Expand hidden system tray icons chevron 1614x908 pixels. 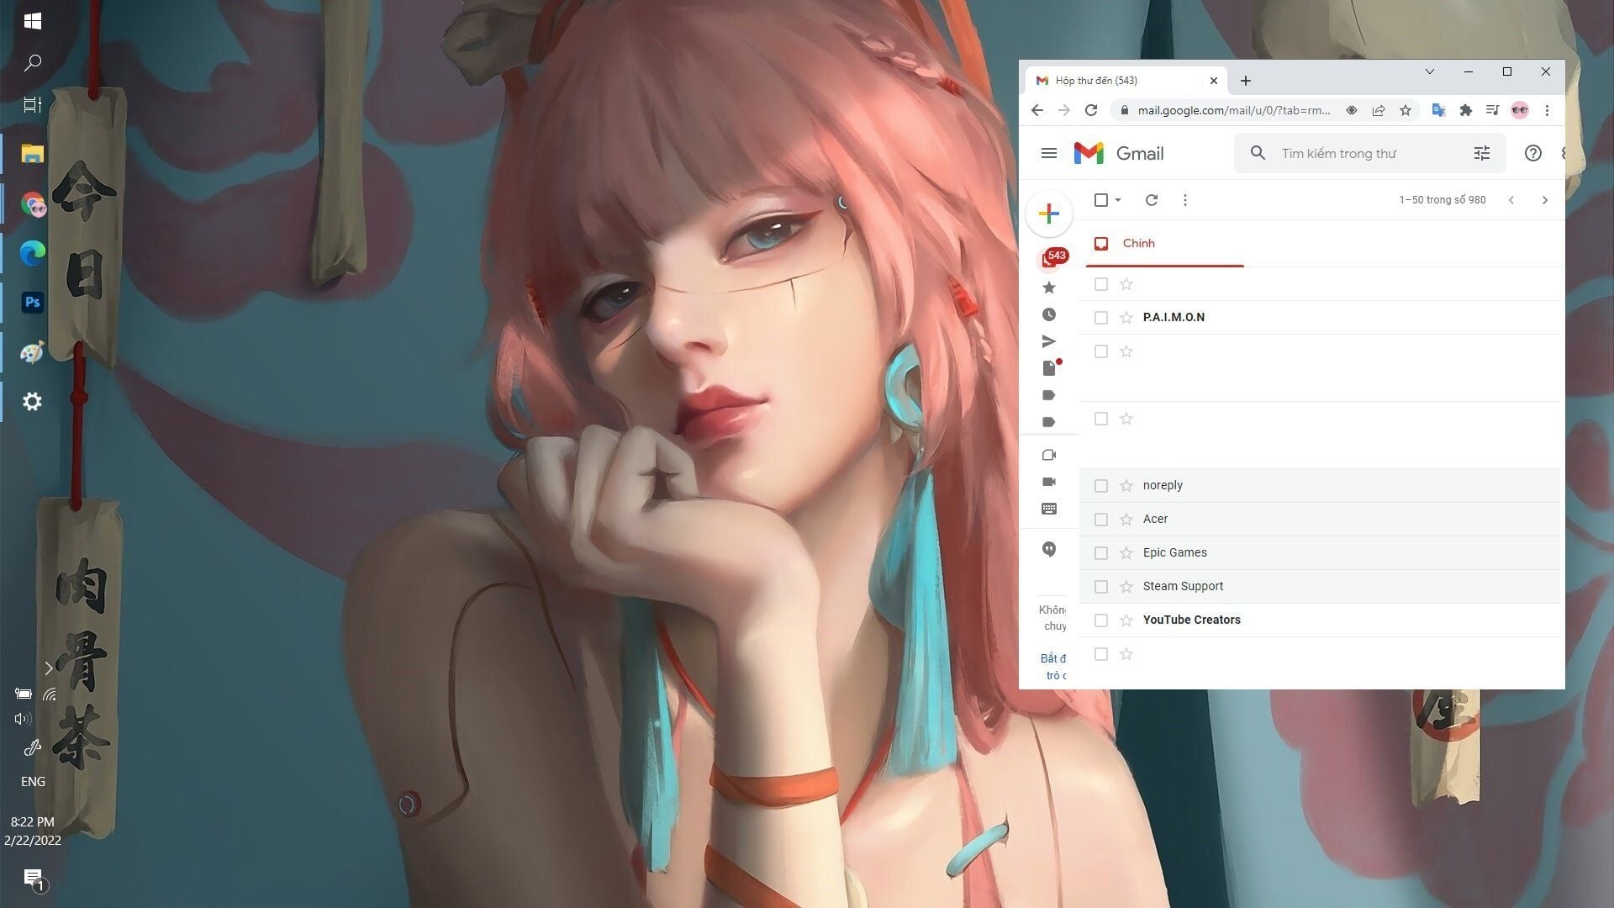49,668
